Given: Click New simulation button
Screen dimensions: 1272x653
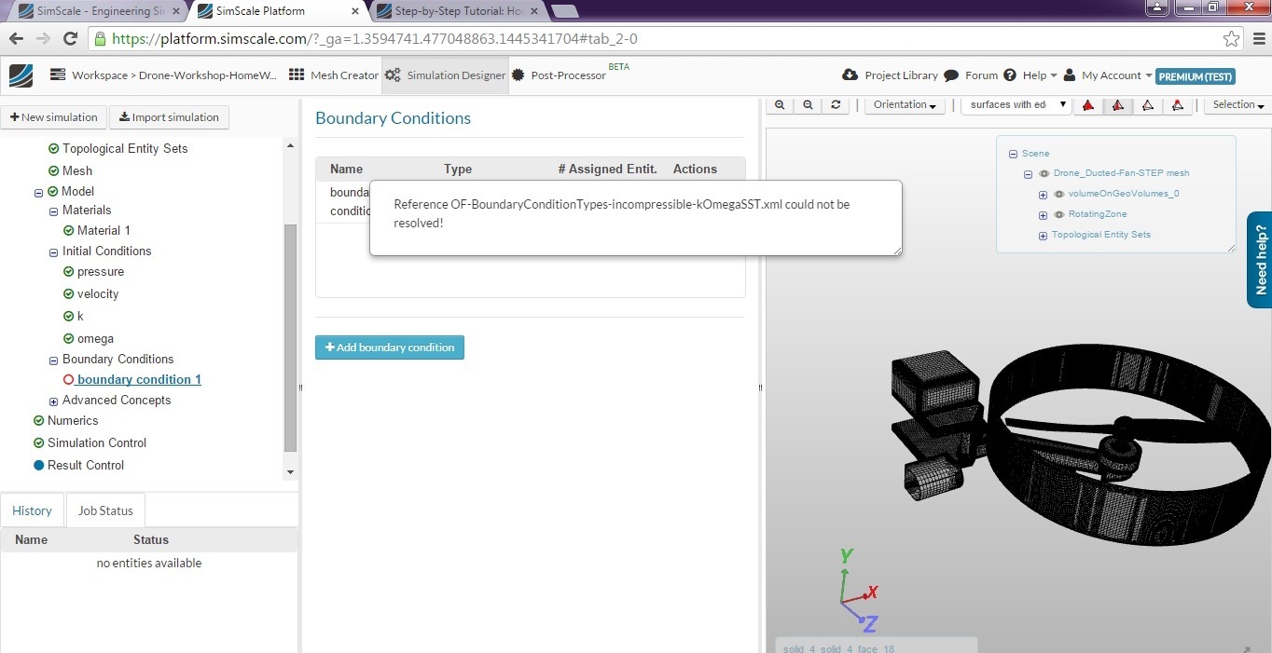Looking at the screenshot, I should tap(54, 117).
